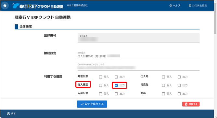Go to the home screen icon
Viewport: 217px width, 118px height.
coord(5,6)
